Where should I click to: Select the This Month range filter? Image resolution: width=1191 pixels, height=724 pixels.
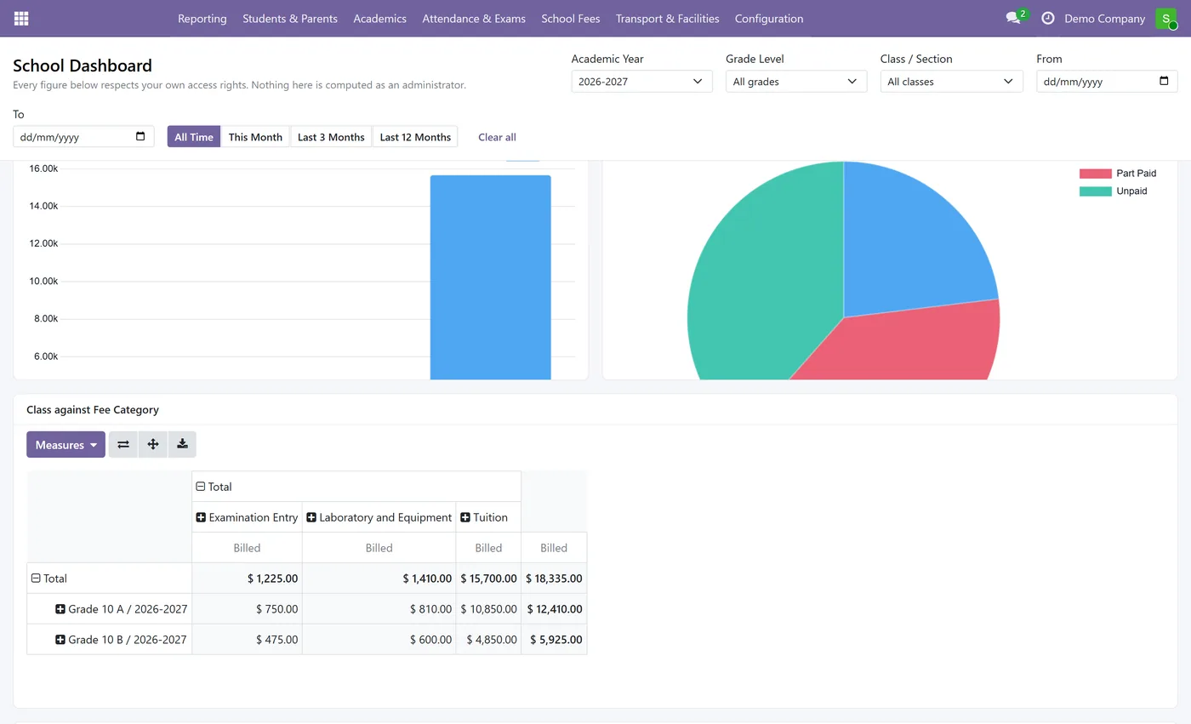click(255, 136)
